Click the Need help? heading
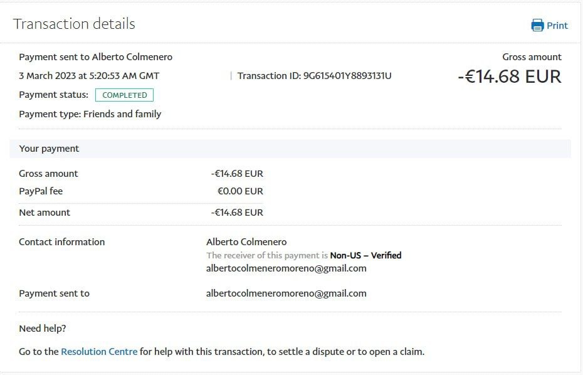The width and height of the screenshot is (583, 375). point(43,329)
